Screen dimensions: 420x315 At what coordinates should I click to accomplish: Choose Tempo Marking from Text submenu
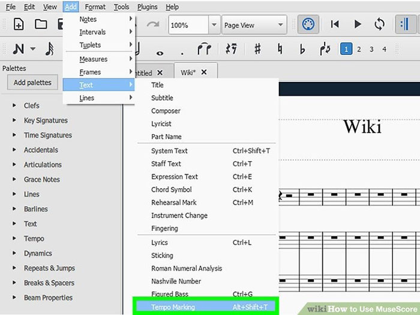click(173, 307)
